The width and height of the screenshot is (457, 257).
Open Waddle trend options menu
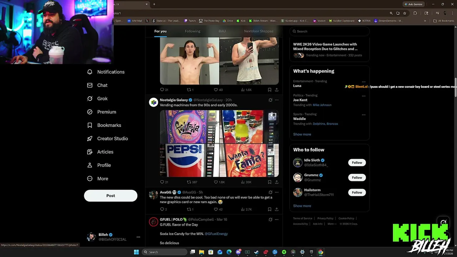[x=363, y=115]
